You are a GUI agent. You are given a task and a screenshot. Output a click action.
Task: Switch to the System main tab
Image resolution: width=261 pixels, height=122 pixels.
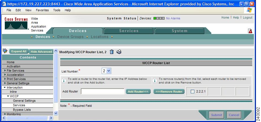click(179, 31)
